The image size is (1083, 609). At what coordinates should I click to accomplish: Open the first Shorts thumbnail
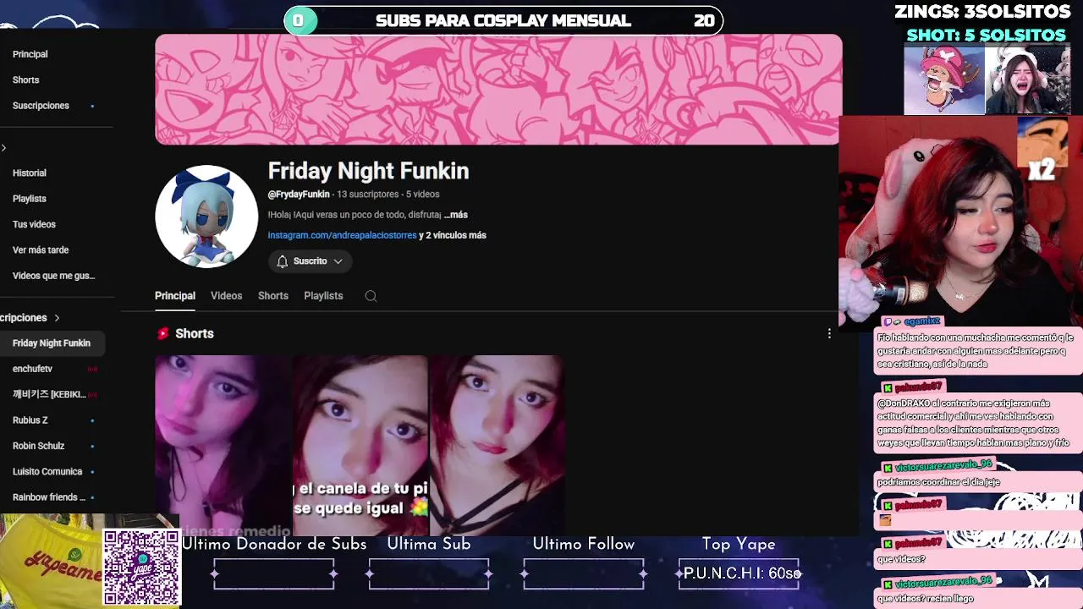(223, 445)
